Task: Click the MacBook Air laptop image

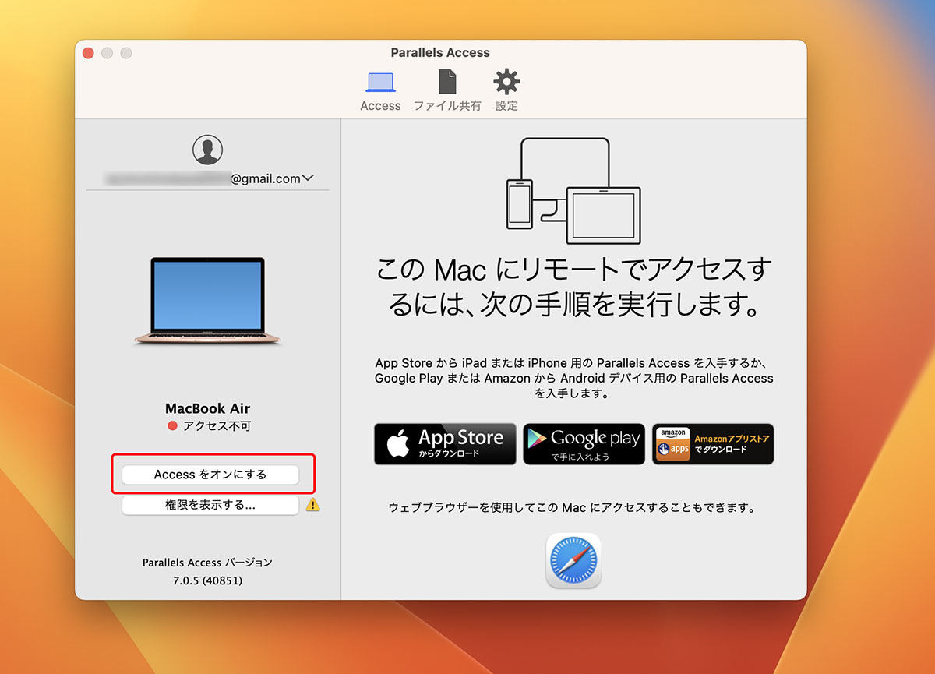Action: (x=208, y=301)
